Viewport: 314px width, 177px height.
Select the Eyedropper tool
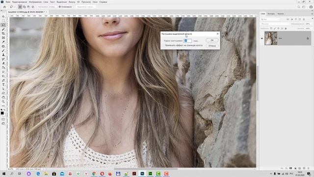click(x=3, y=42)
